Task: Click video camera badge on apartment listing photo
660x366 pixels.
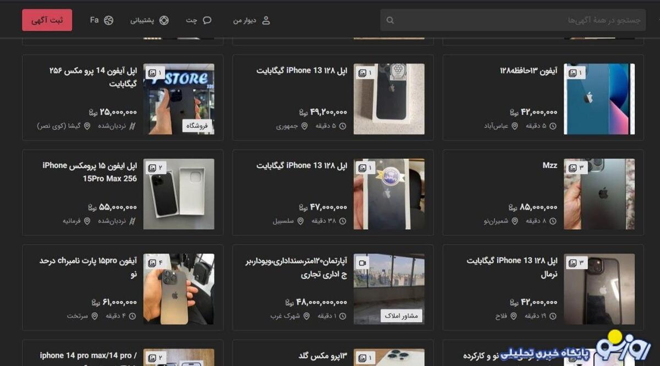Action: [x=363, y=263]
